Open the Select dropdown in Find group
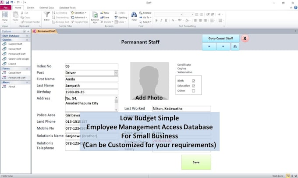Viewport: 298px width, 178px height. tap(145, 22)
